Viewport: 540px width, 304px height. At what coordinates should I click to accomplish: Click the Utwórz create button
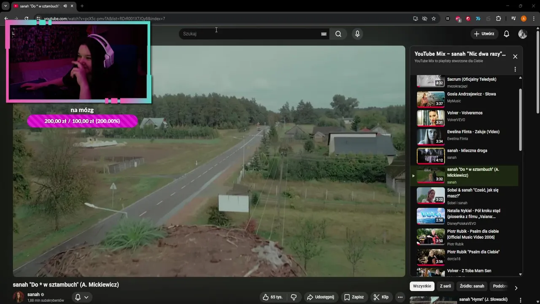pos(484,34)
